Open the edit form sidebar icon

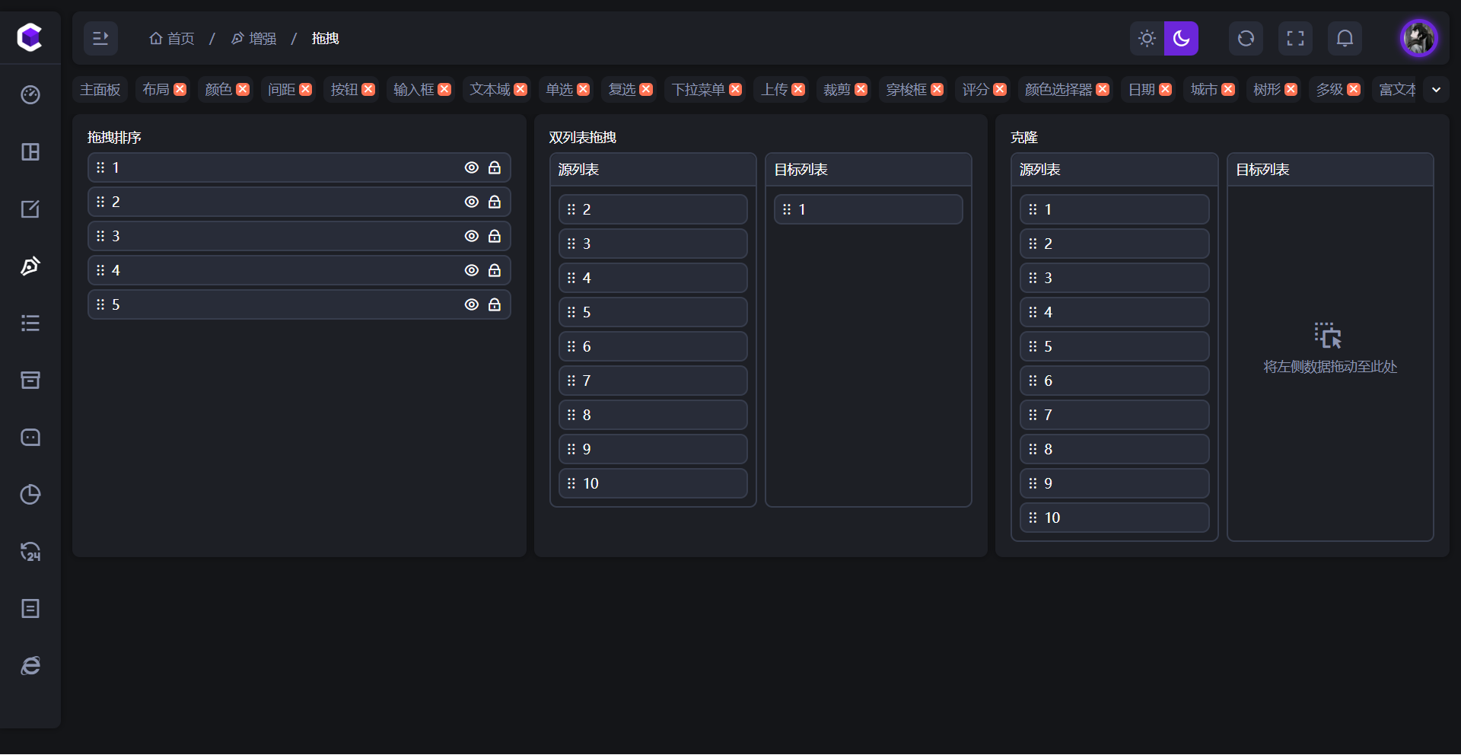point(30,209)
